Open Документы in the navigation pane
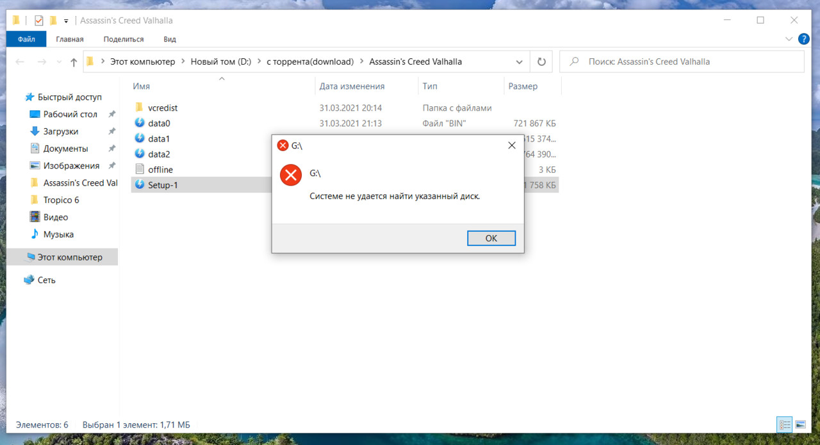The height and width of the screenshot is (445, 820). (x=65, y=149)
